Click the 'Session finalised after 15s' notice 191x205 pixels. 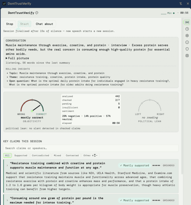pos(59,31)
